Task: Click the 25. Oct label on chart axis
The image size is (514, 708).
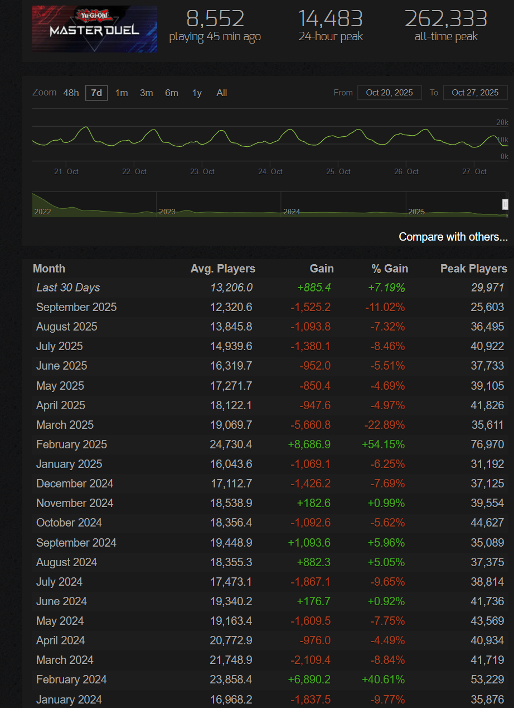Action: coord(338,171)
